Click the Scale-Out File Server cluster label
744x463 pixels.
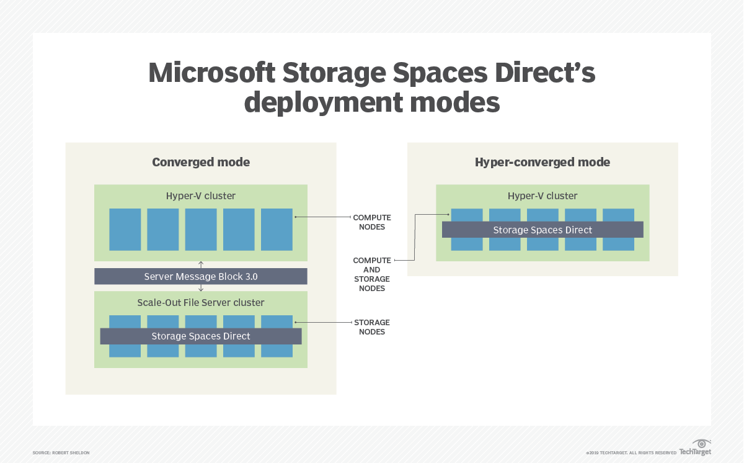coord(201,302)
